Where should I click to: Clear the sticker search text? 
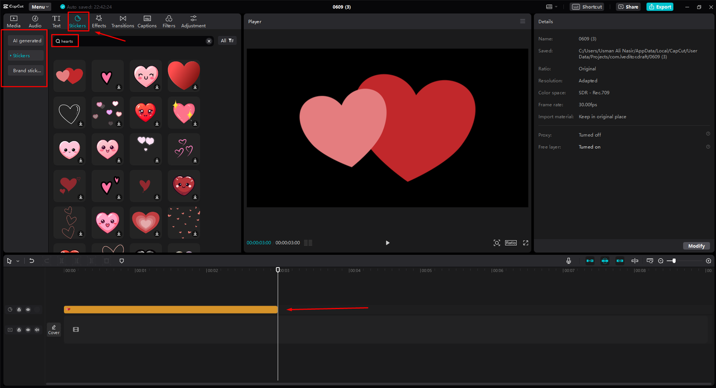click(209, 41)
